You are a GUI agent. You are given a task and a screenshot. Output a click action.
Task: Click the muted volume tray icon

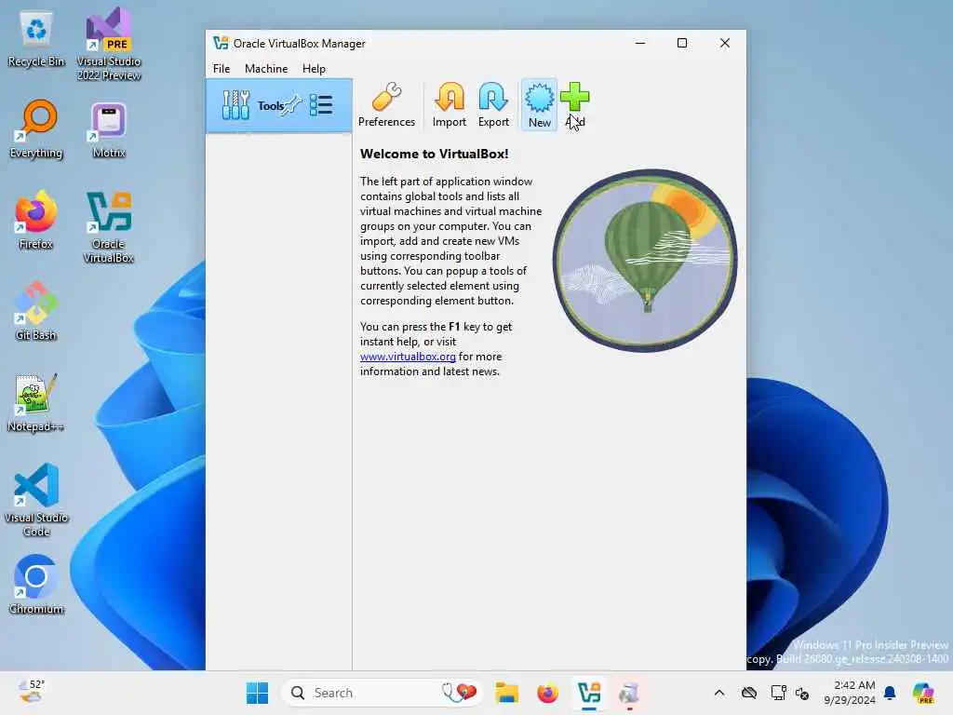pyautogui.click(x=802, y=693)
